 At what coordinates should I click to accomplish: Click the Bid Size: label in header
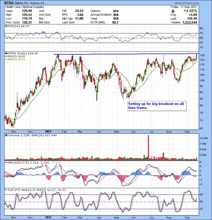coord(45,23)
